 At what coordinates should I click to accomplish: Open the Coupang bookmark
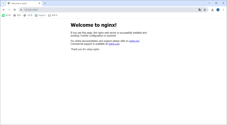(17, 15)
